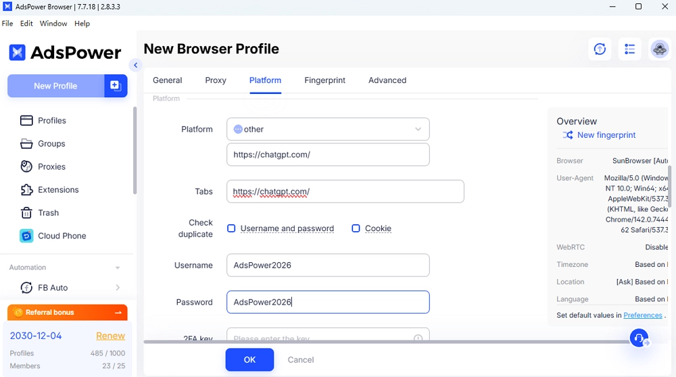Collapse the left sidebar panel

pos(135,66)
